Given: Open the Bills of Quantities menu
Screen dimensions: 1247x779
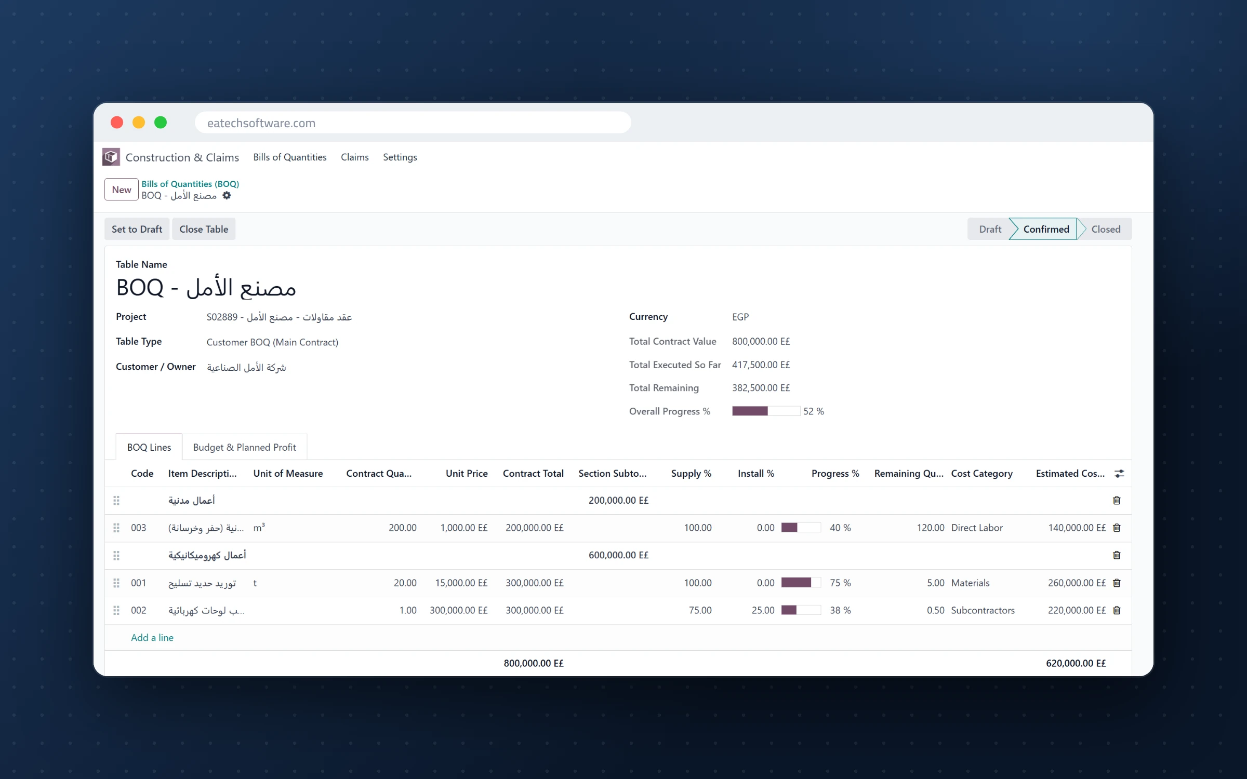Looking at the screenshot, I should point(290,157).
